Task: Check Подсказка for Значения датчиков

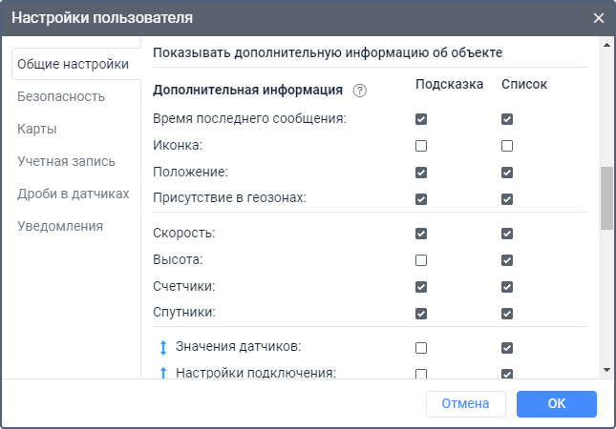Action: point(421,347)
